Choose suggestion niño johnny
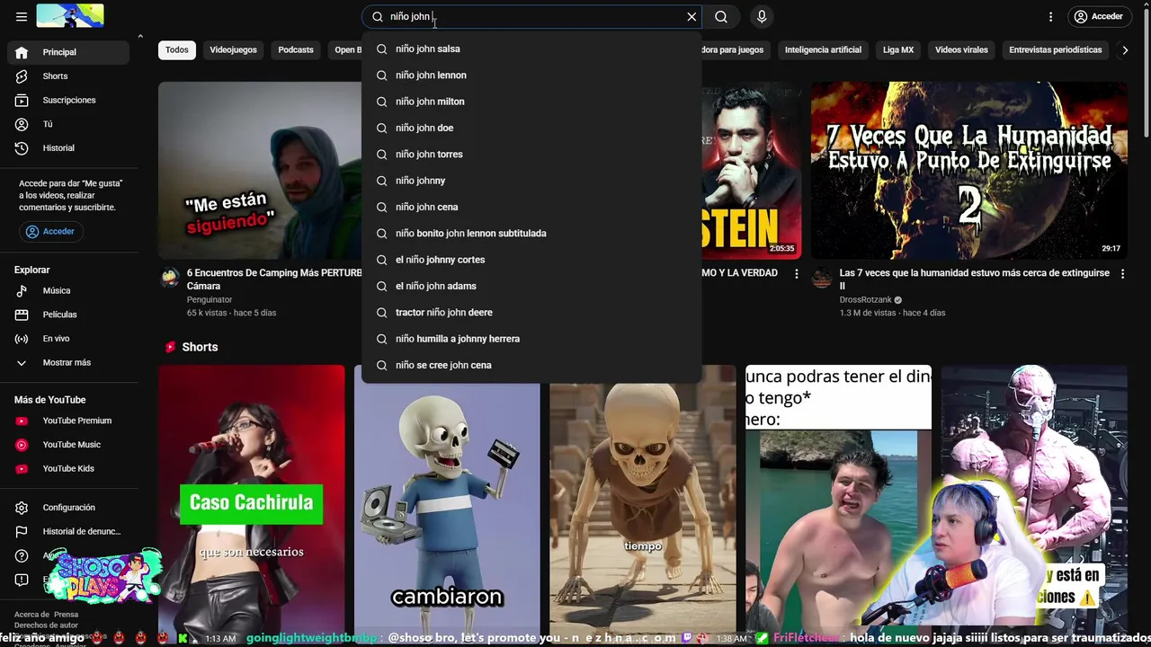The height and width of the screenshot is (647, 1151). 531,181
